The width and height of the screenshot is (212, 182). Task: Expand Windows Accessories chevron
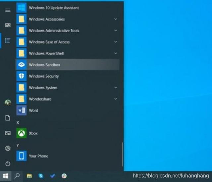coord(116,19)
